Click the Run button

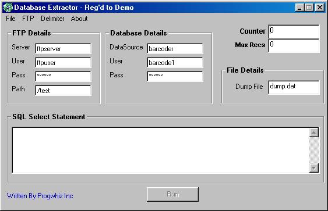point(172,194)
